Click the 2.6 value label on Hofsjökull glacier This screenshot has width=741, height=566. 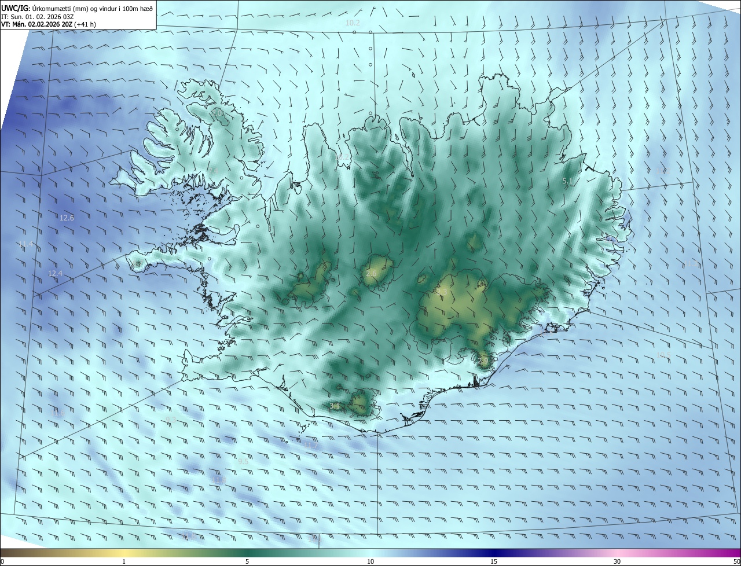tap(371, 273)
